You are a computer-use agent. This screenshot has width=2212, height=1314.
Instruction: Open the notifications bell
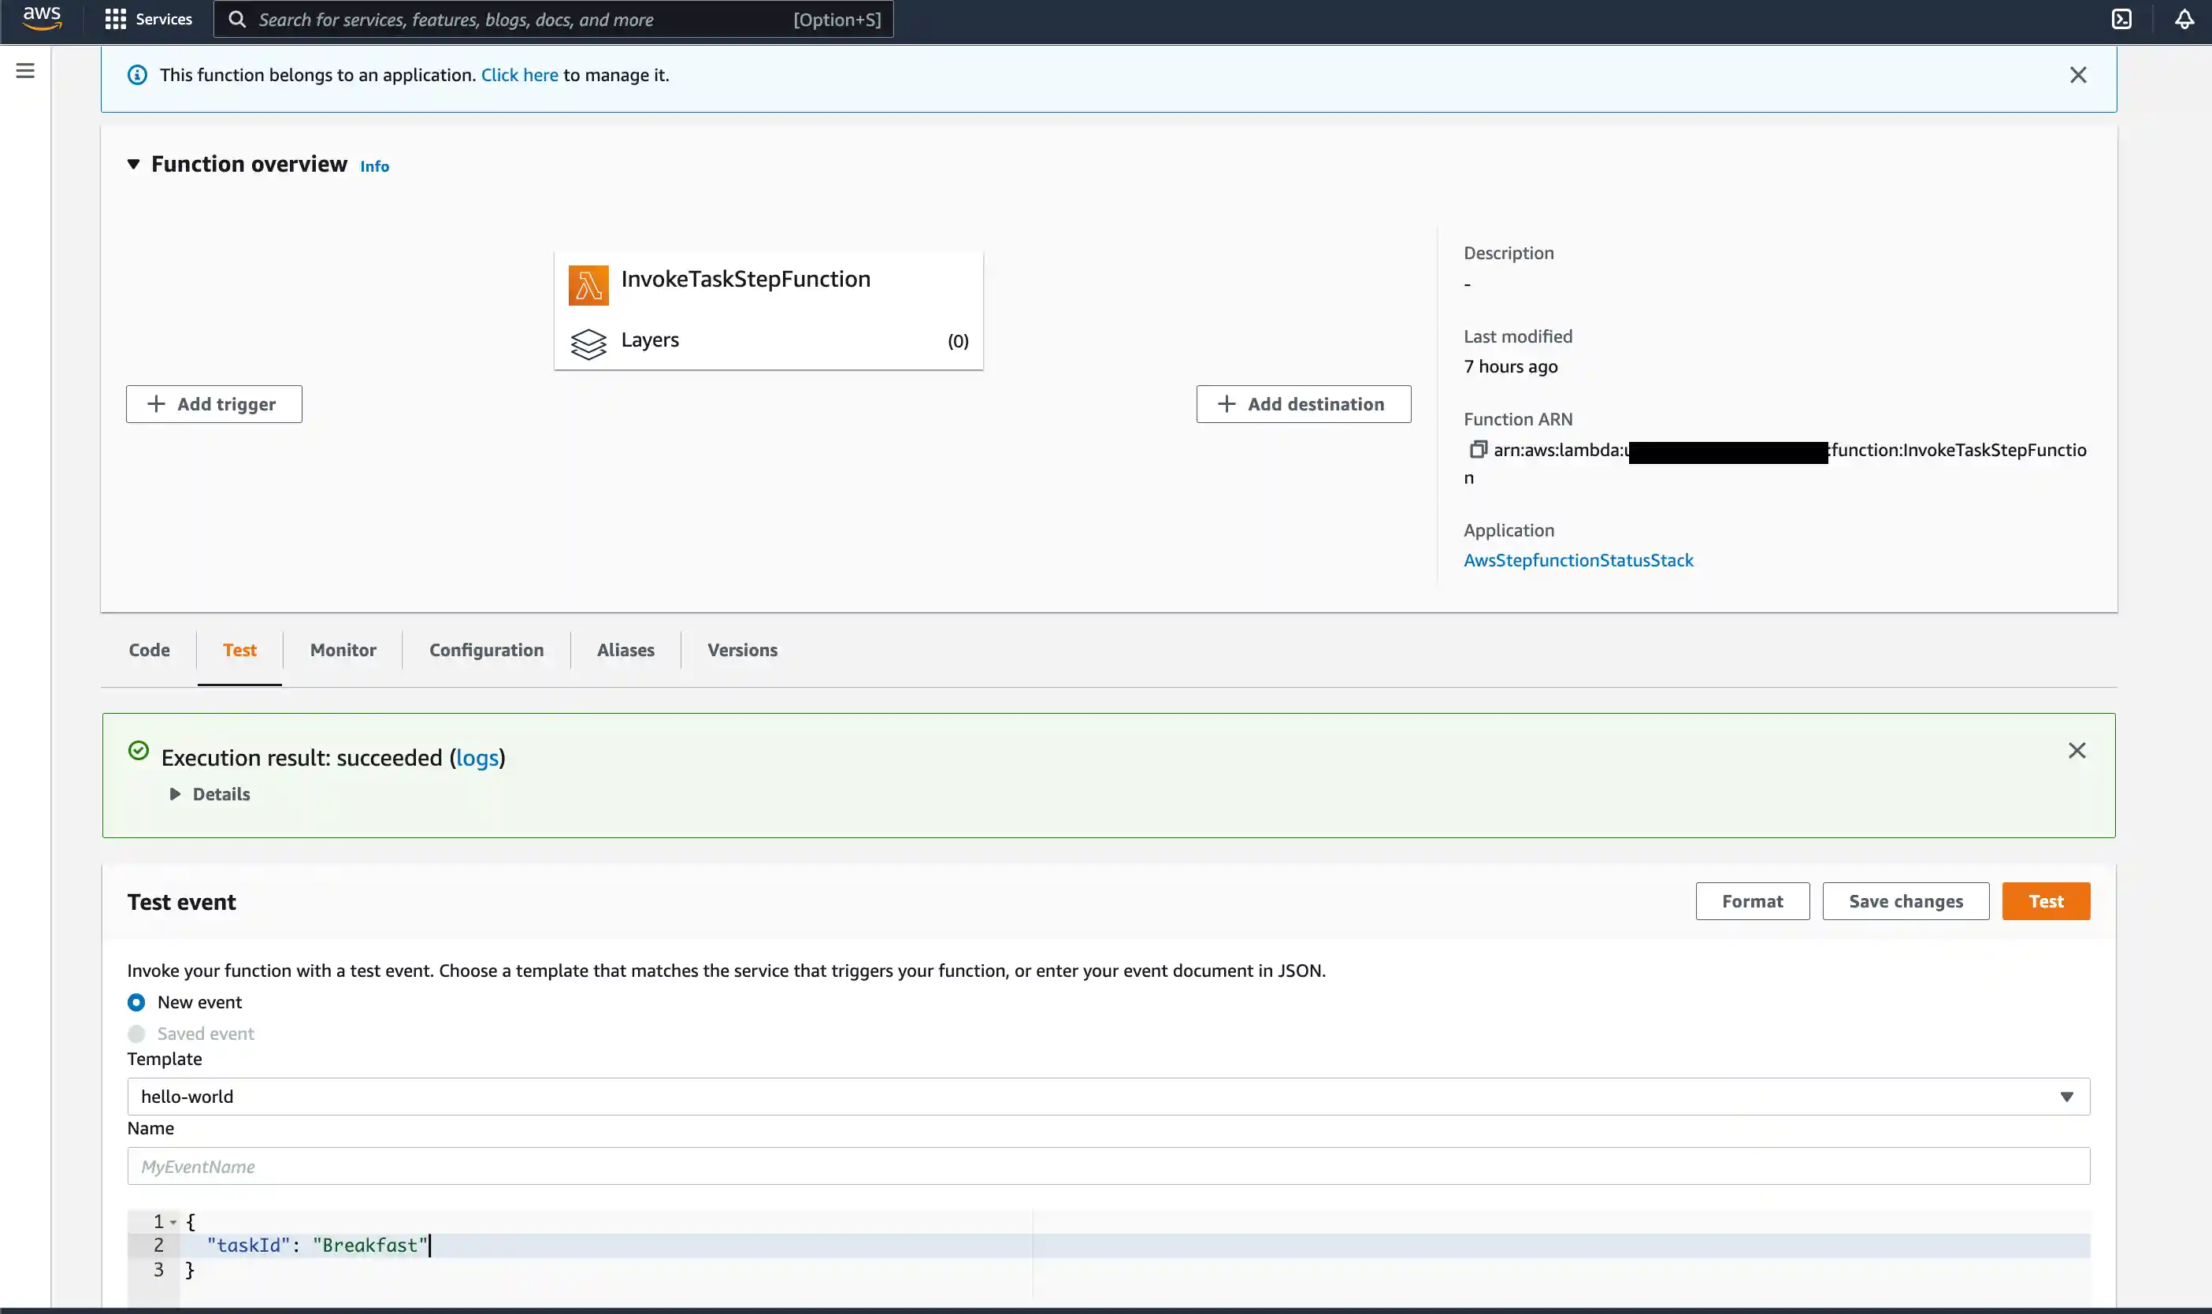pos(2184,19)
